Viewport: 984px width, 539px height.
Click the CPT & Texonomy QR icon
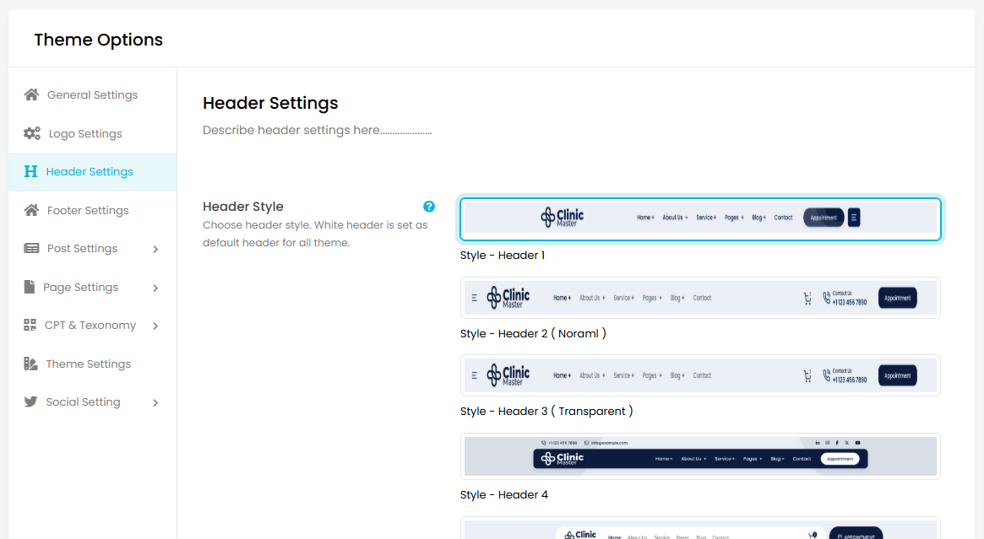click(30, 325)
